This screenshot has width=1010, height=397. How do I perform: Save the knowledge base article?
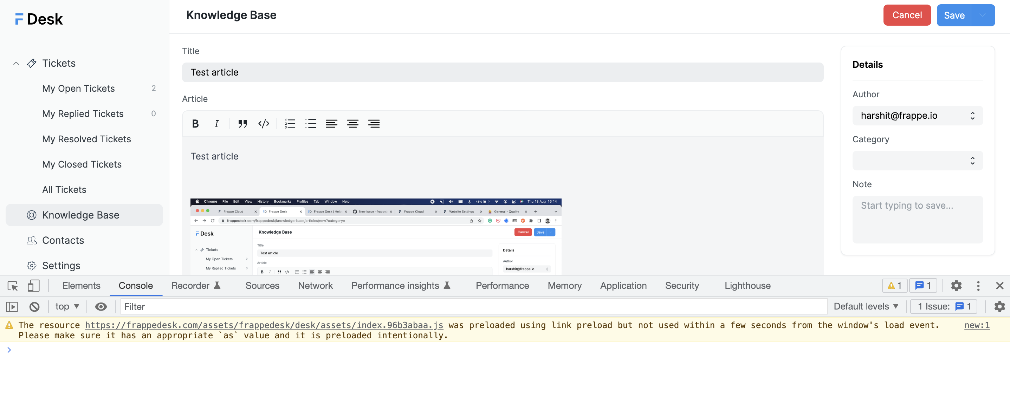coord(954,15)
